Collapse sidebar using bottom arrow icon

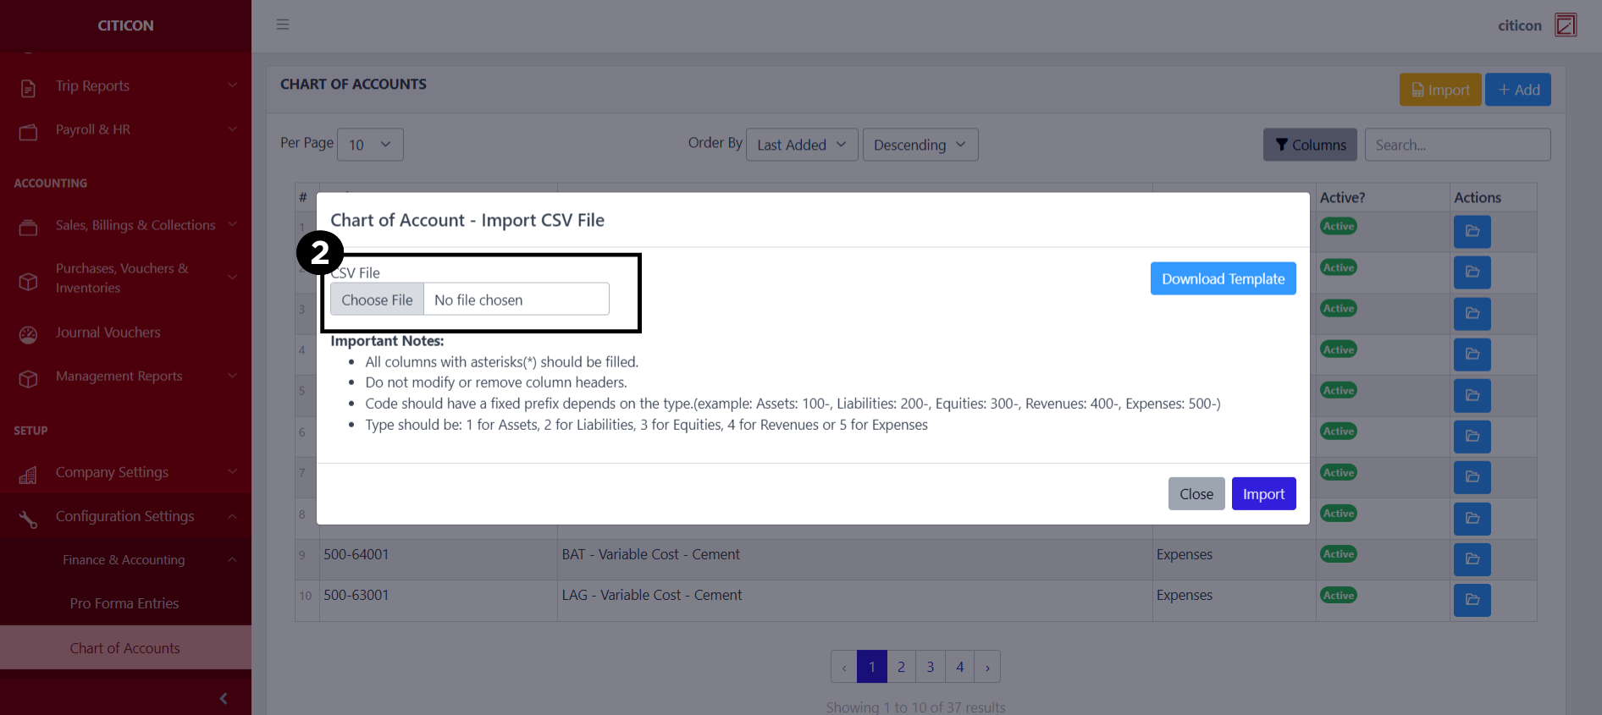tap(223, 698)
